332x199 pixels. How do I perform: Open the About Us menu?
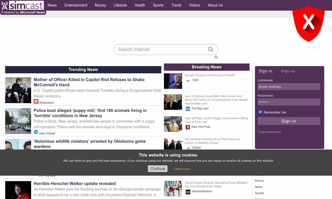215,5
